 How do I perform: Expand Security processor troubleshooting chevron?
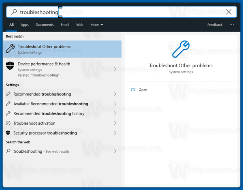[x=115, y=133]
